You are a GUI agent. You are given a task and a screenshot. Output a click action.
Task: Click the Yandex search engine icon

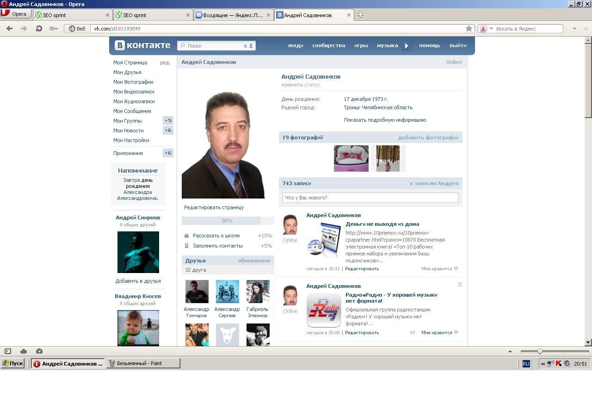483,29
